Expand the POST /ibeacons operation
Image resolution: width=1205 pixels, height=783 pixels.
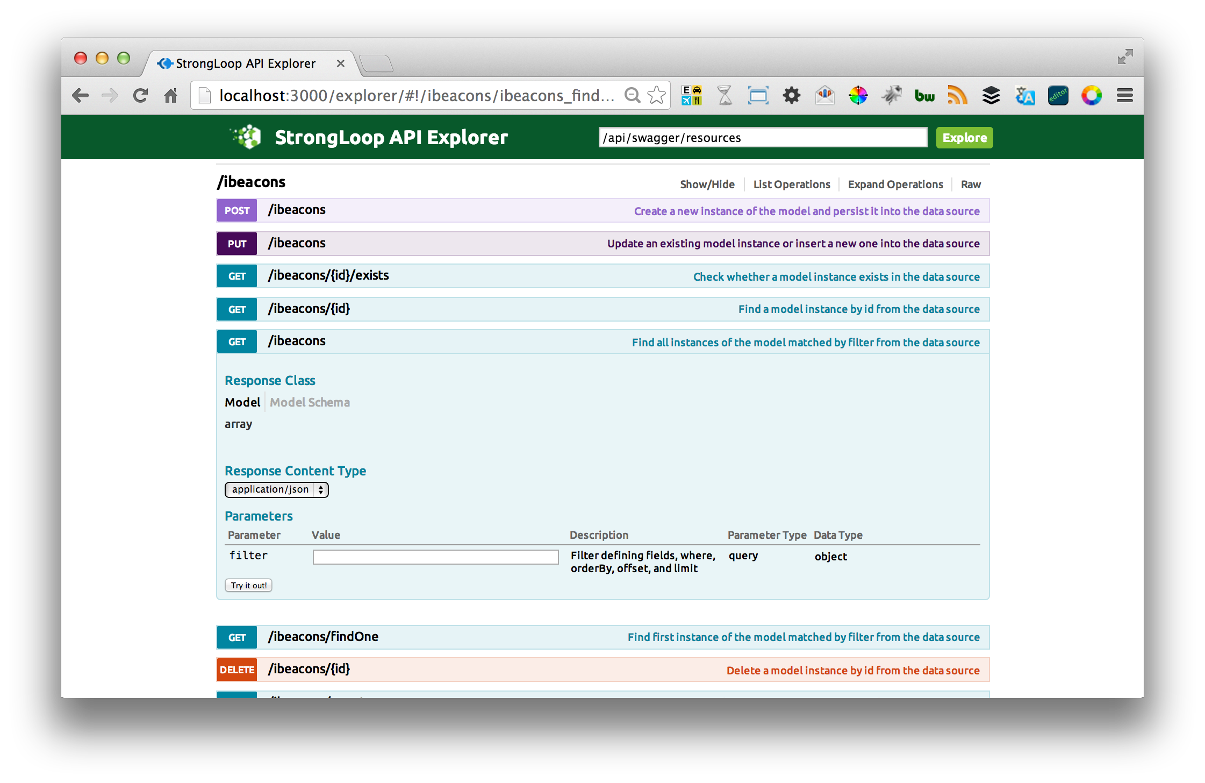click(297, 210)
